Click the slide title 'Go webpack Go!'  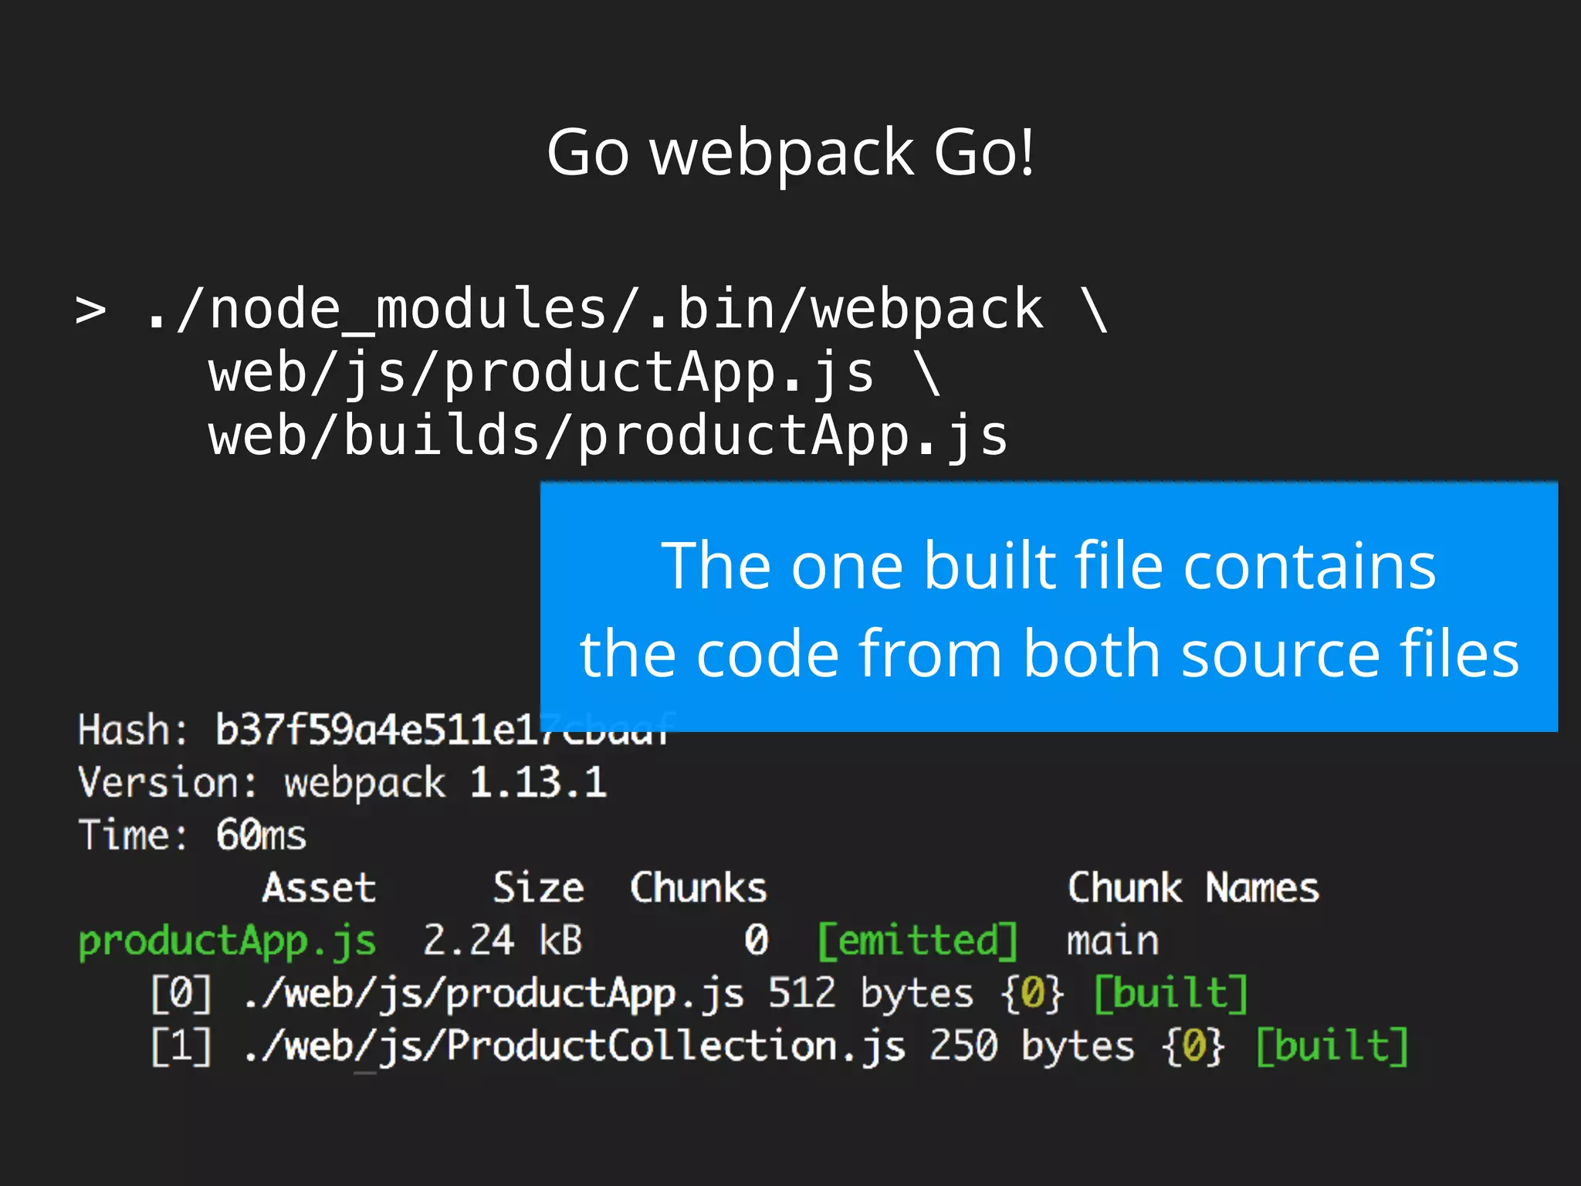(x=790, y=153)
